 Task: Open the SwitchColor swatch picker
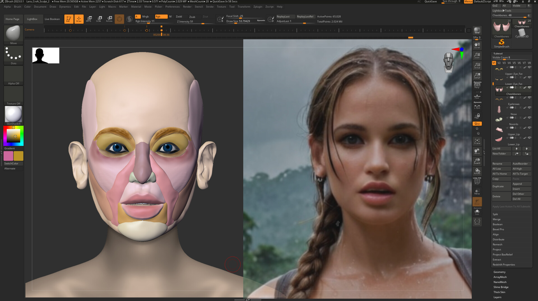11,163
